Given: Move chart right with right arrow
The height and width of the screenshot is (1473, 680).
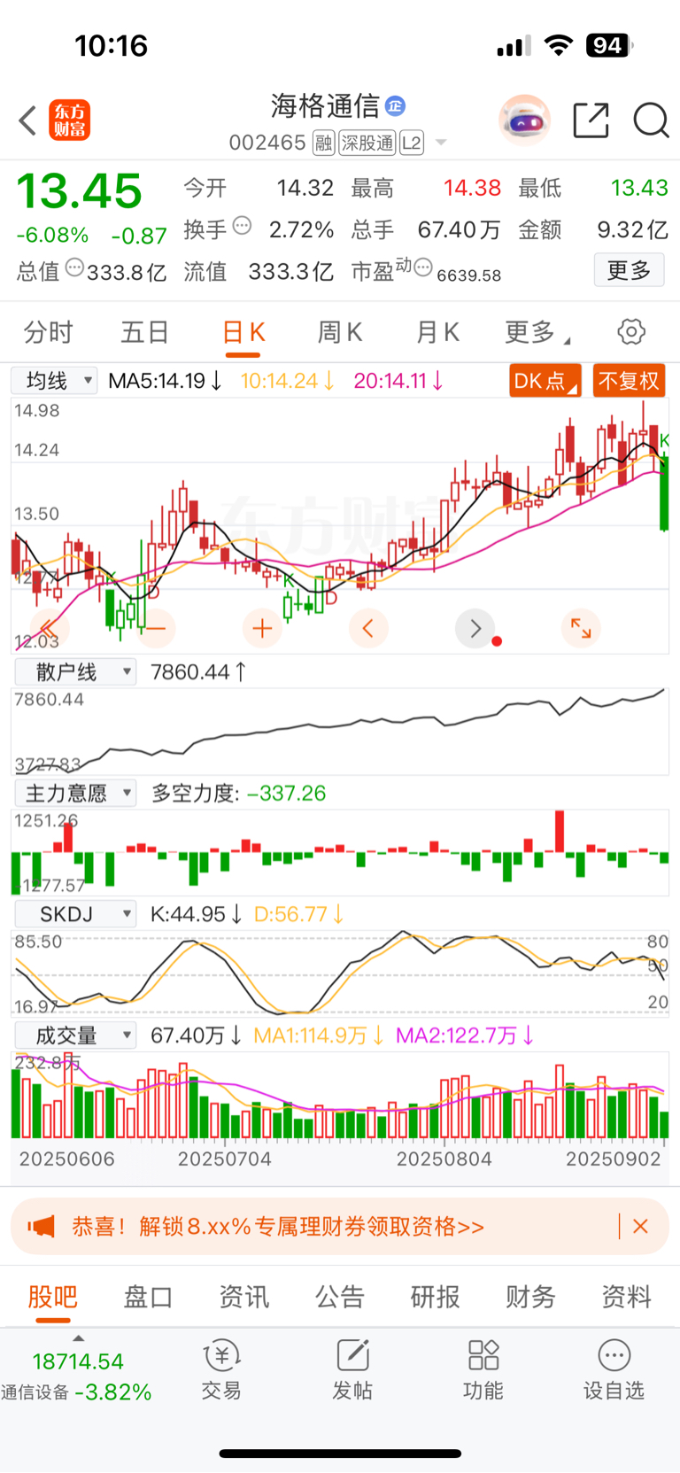Looking at the screenshot, I should coord(475,628).
